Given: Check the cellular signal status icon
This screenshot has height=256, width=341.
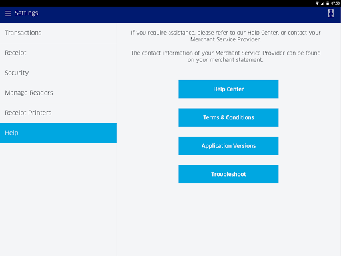Looking at the screenshot, I should pyautogui.click(x=322, y=3).
